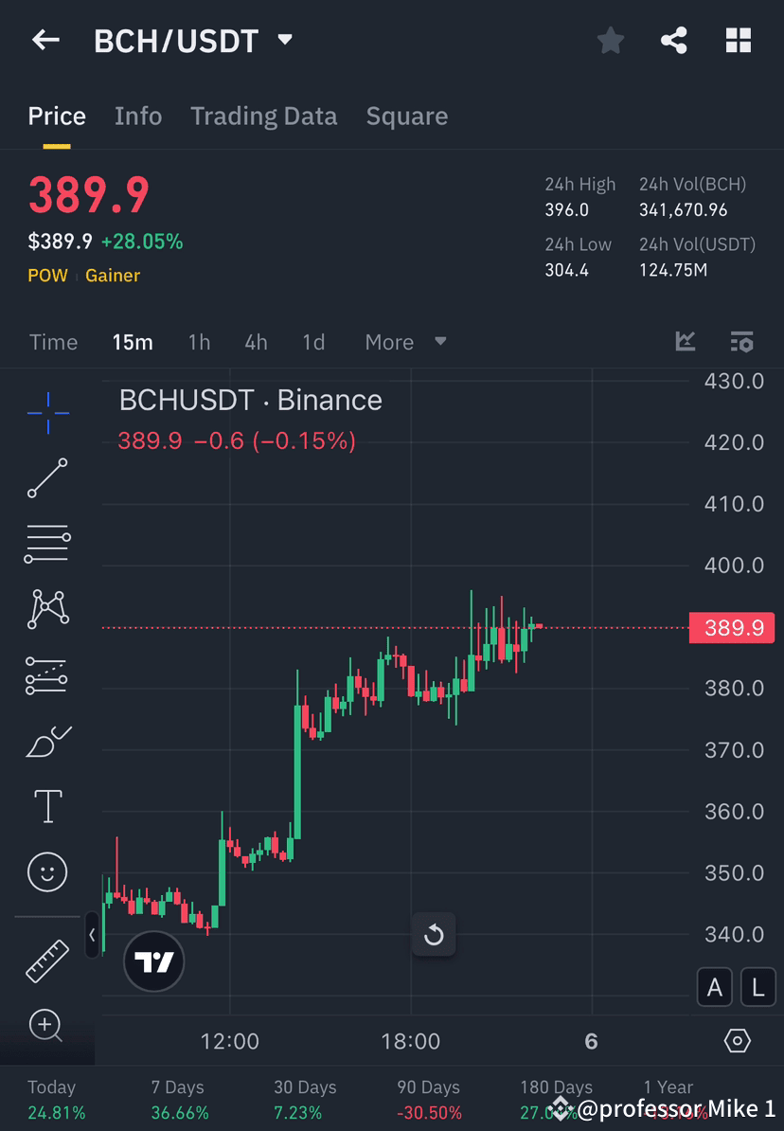This screenshot has width=784, height=1131.
Task: Open the brush freehand drawing tool
Action: (47, 740)
